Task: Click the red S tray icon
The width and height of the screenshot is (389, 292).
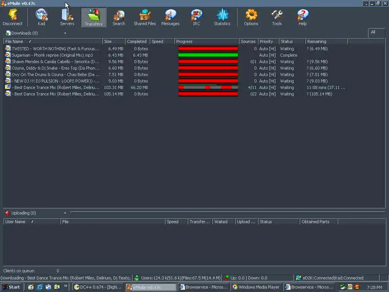Action: [x=357, y=287]
